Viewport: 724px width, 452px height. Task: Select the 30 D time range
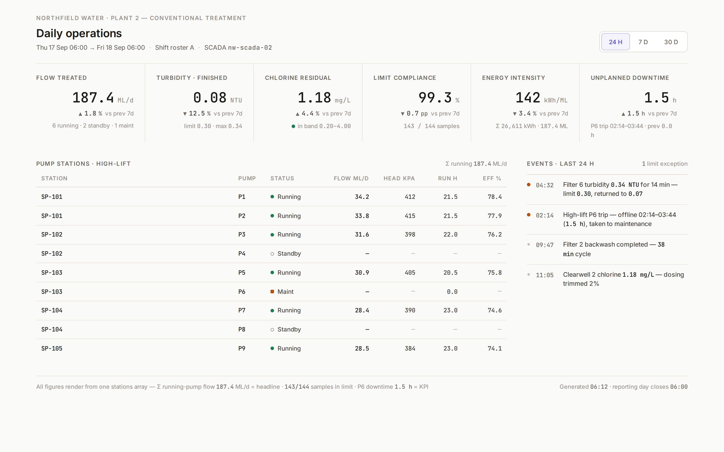671,42
